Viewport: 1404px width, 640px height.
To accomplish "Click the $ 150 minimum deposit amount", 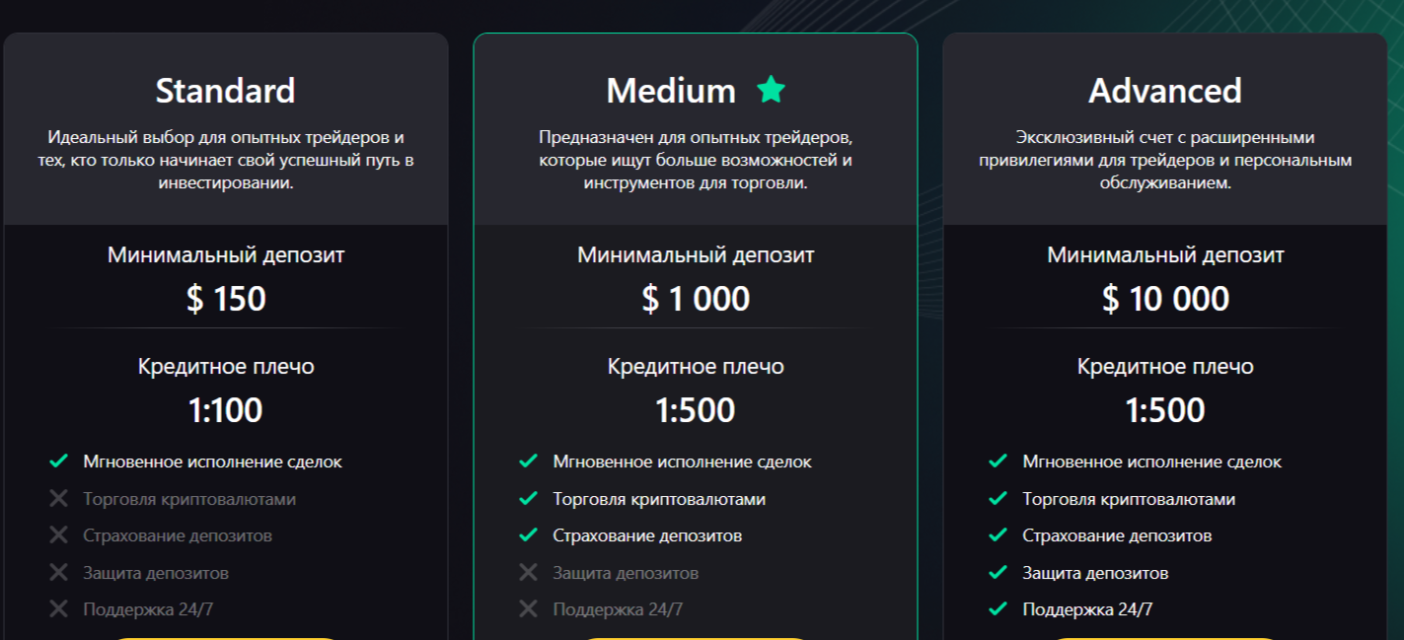I will pyautogui.click(x=226, y=299).
